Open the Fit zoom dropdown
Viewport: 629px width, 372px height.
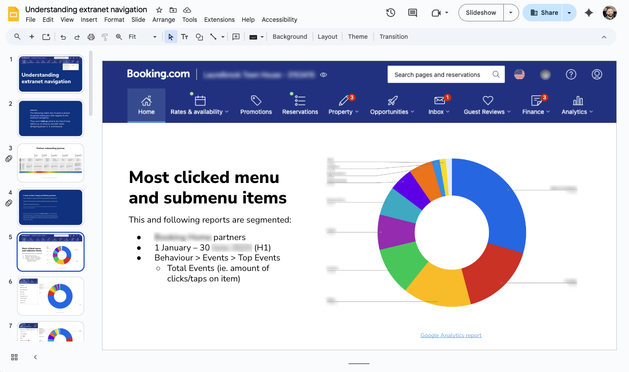click(x=154, y=37)
